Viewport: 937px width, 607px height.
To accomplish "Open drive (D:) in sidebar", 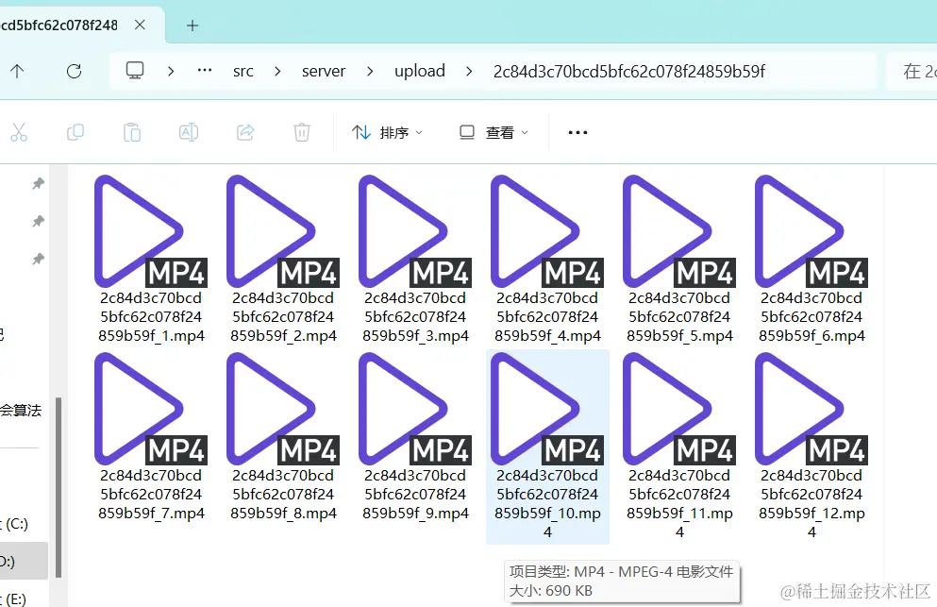I will 24,561.
